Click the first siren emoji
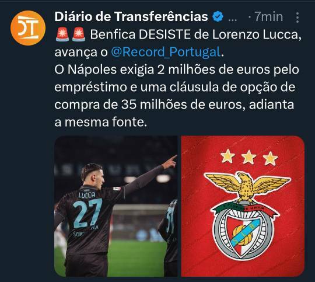 pos(62,34)
